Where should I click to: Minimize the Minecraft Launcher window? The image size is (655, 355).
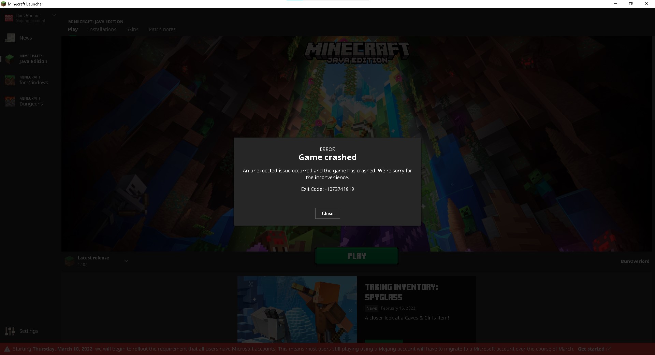tap(615, 4)
